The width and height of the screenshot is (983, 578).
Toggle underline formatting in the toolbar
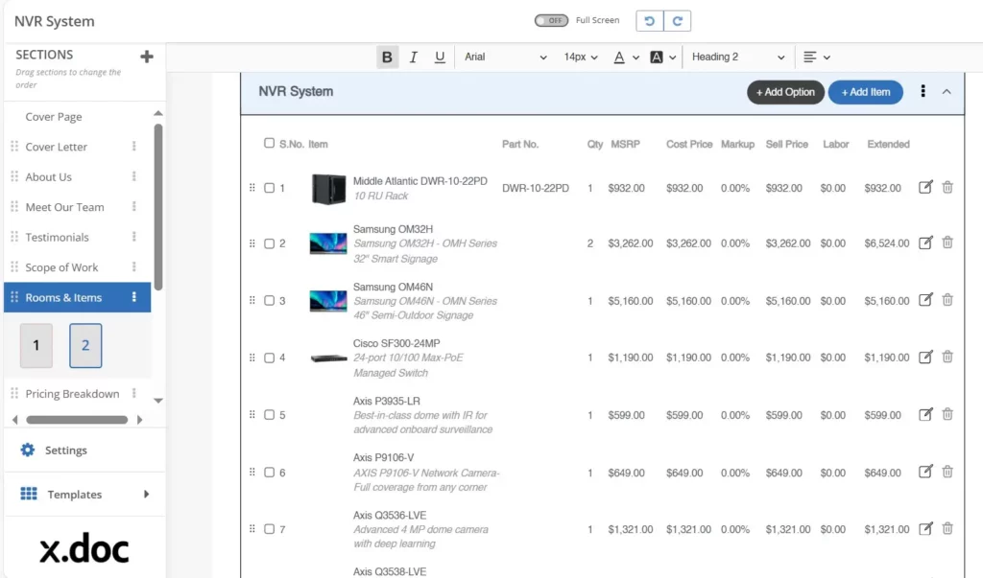click(440, 57)
